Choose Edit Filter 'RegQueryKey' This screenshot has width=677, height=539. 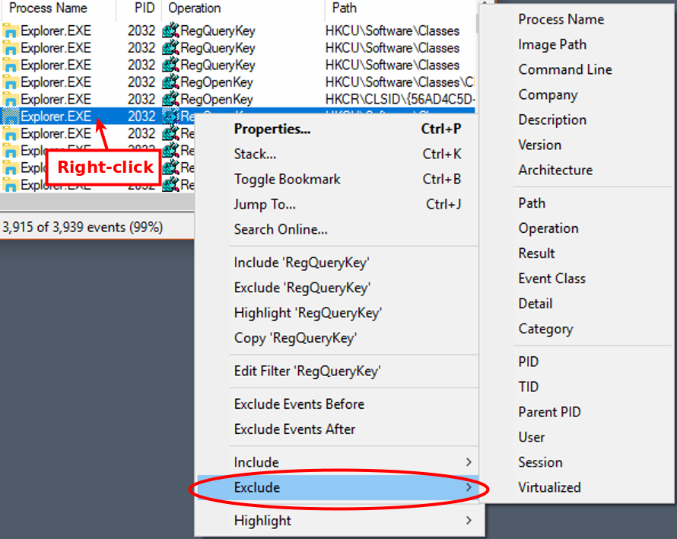(307, 372)
